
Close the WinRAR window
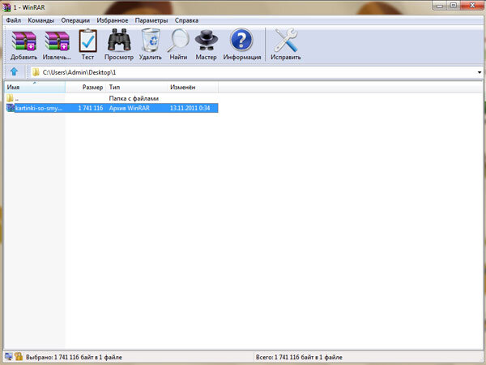click(472, 6)
